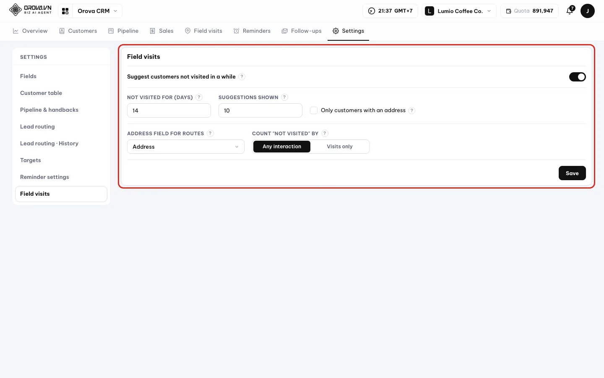Expand the Lumio Coffee Co. workspace chevron
Screen dimensions: 604x378
click(489, 11)
